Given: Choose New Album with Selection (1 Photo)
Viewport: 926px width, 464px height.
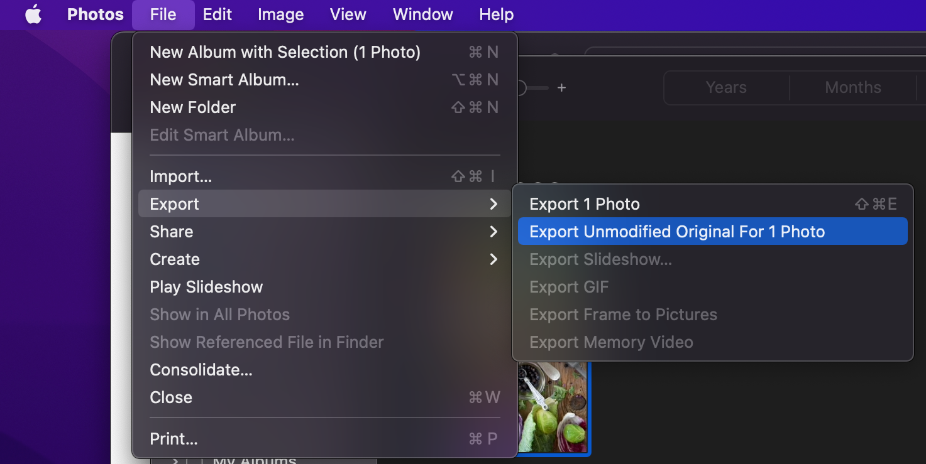Looking at the screenshot, I should click(x=324, y=52).
